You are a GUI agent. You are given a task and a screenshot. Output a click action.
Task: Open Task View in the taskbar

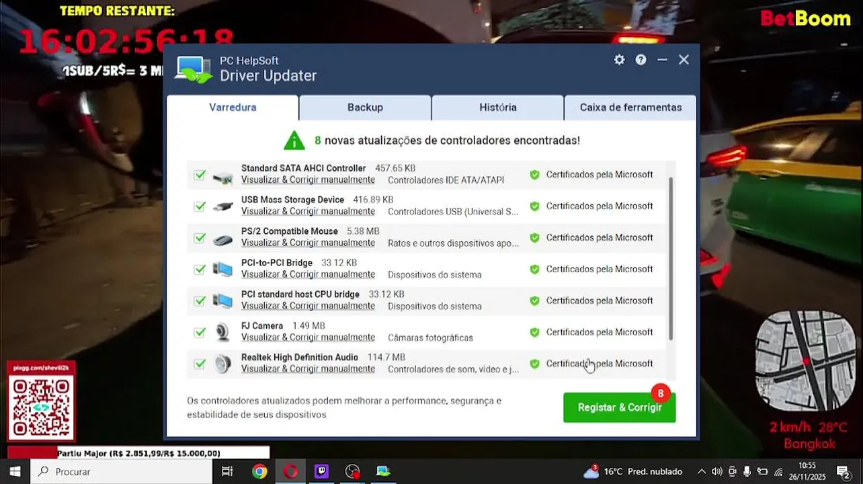coord(227,472)
